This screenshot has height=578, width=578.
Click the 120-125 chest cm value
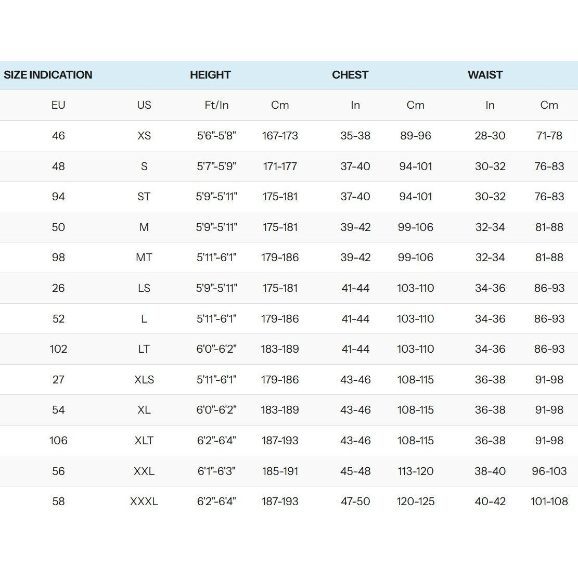tap(415, 502)
